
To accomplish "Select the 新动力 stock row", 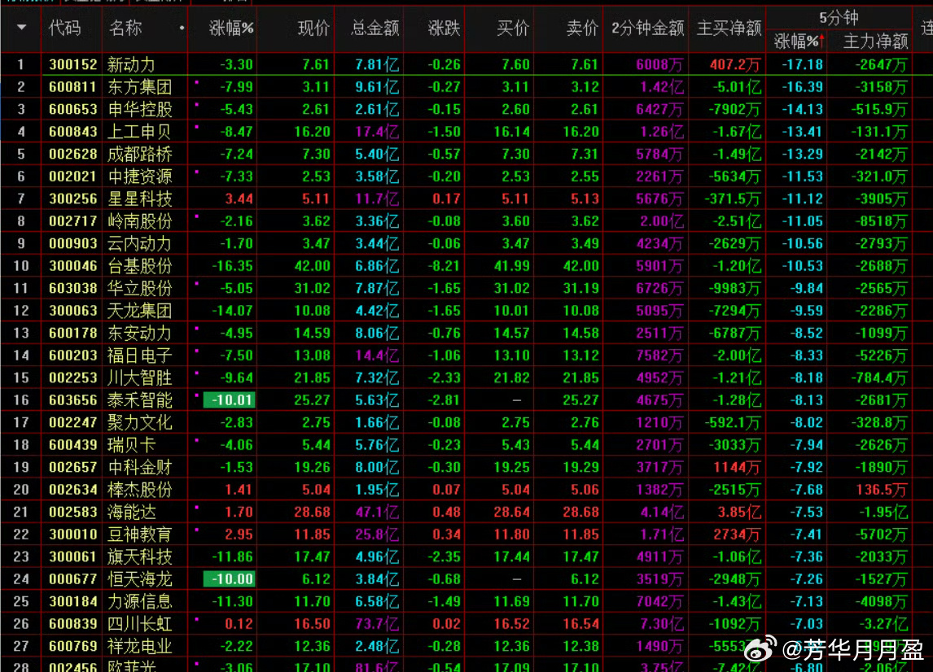I will click(130, 64).
